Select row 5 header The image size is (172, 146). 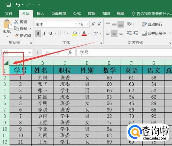5,97
